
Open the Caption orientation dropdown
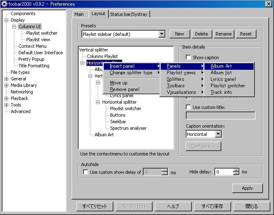tap(218, 134)
